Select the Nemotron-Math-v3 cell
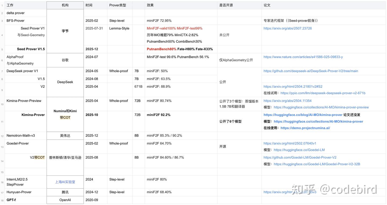This screenshot has width=387, height=205. click(21, 136)
